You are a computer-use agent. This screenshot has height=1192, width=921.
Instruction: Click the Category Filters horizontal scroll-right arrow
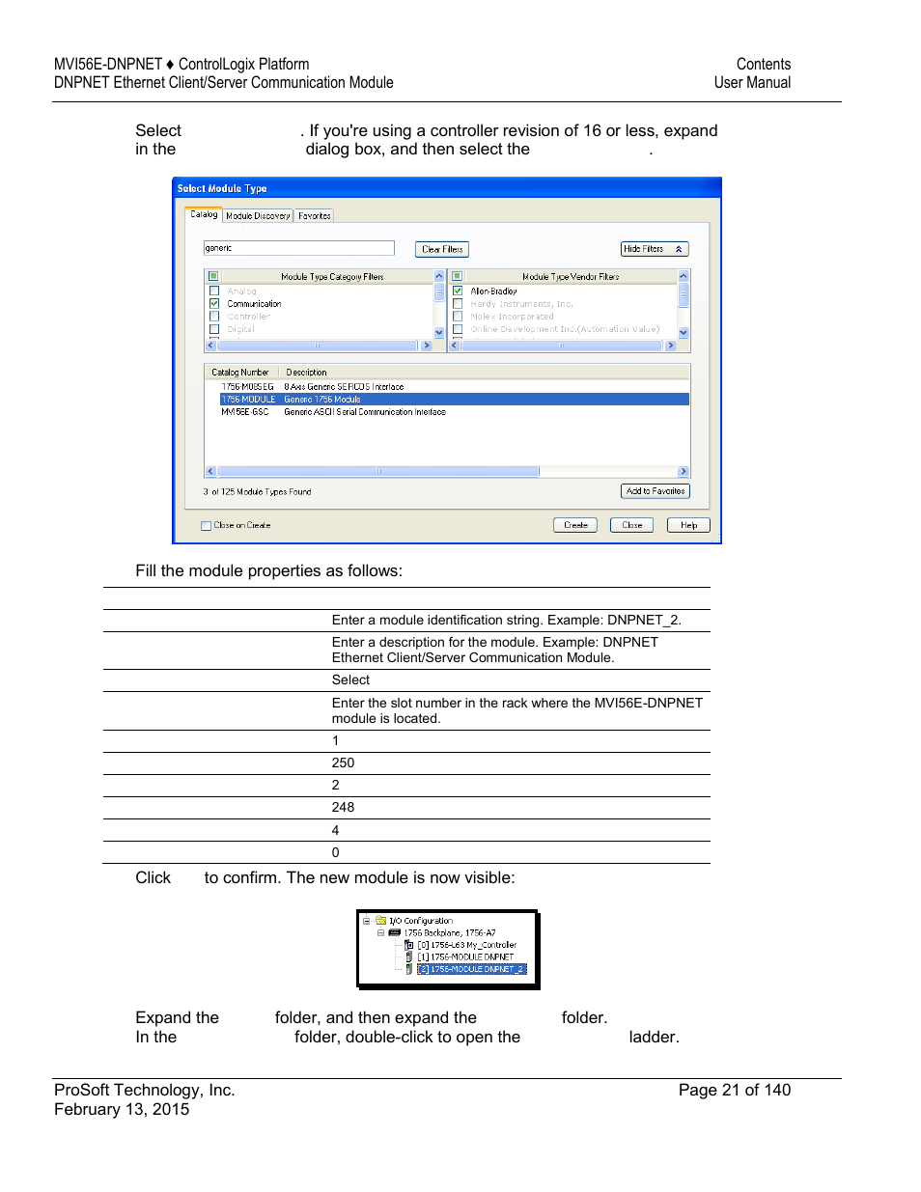[x=427, y=346]
